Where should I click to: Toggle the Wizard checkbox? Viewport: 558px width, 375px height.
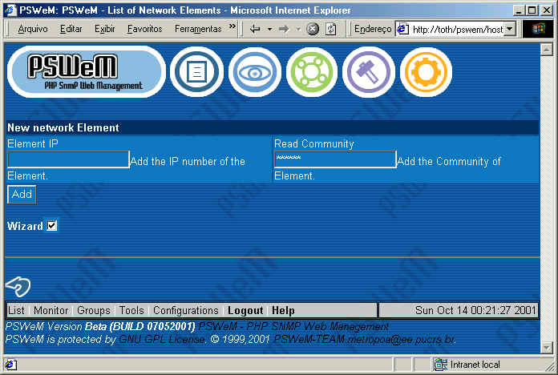click(52, 226)
